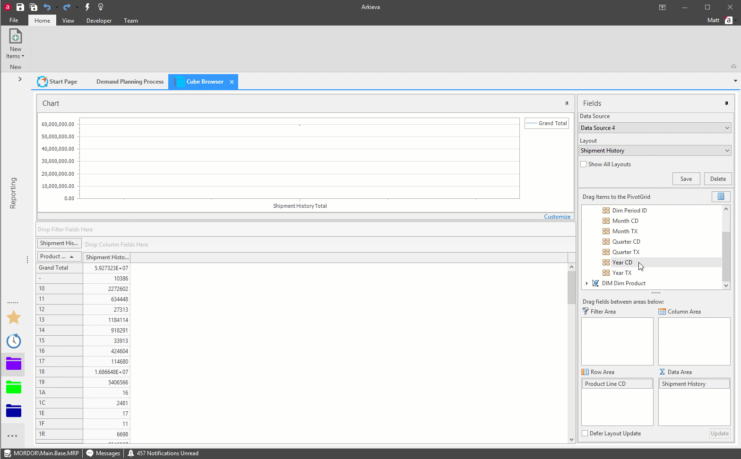741x459 pixels.
Task: Pin the Chart panel
Action: click(x=567, y=103)
